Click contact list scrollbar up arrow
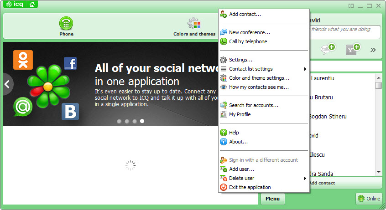The image size is (386, 210). click(379, 78)
